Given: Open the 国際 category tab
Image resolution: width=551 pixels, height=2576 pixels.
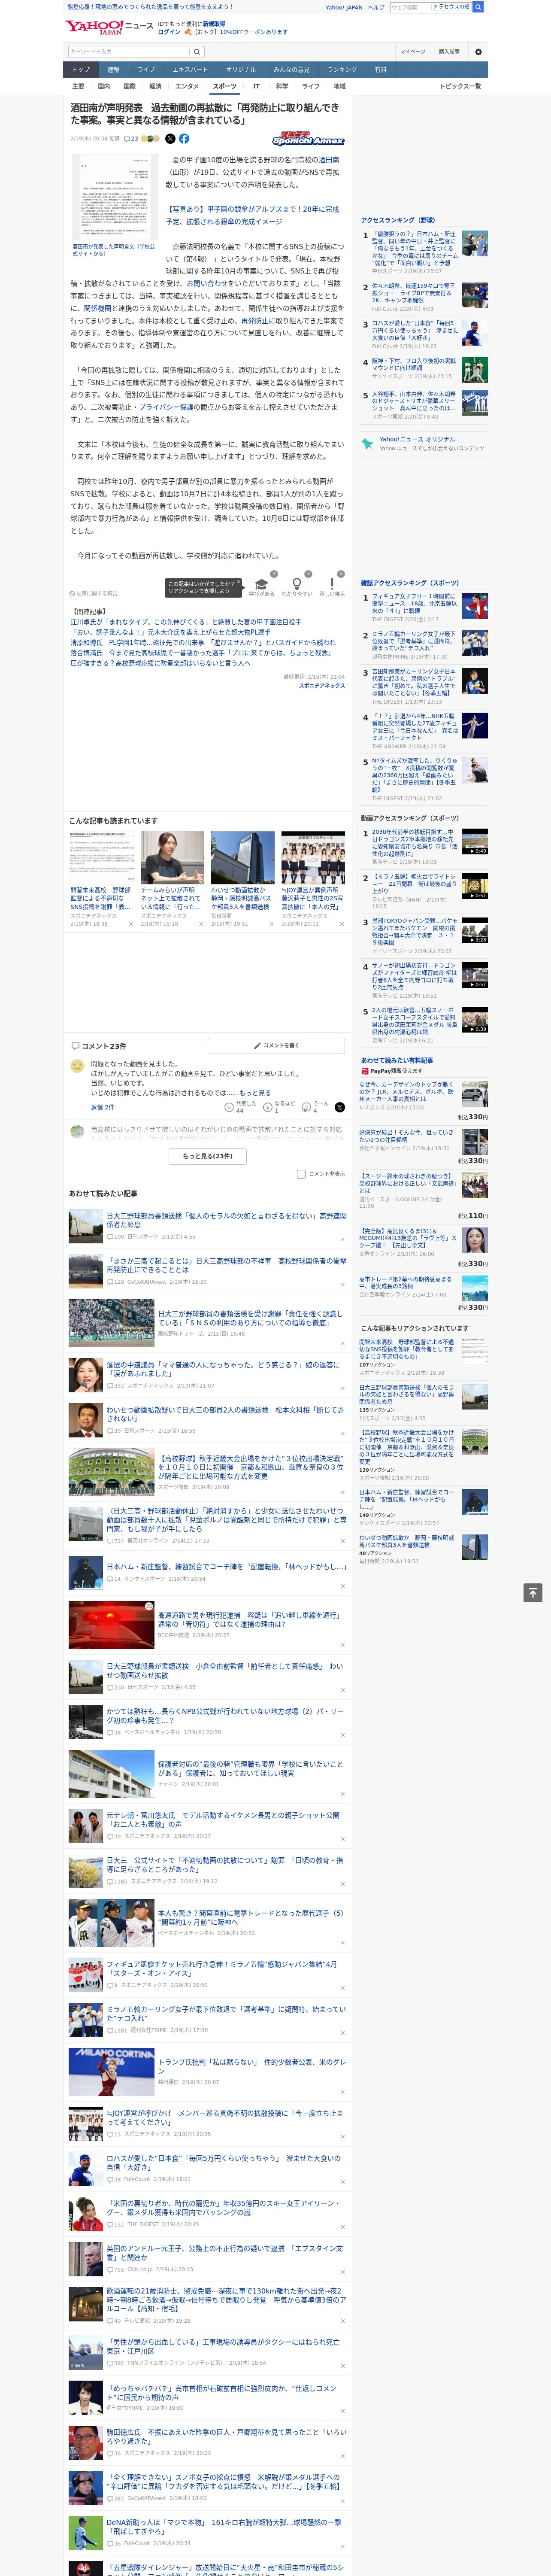Looking at the screenshot, I should point(129,87).
